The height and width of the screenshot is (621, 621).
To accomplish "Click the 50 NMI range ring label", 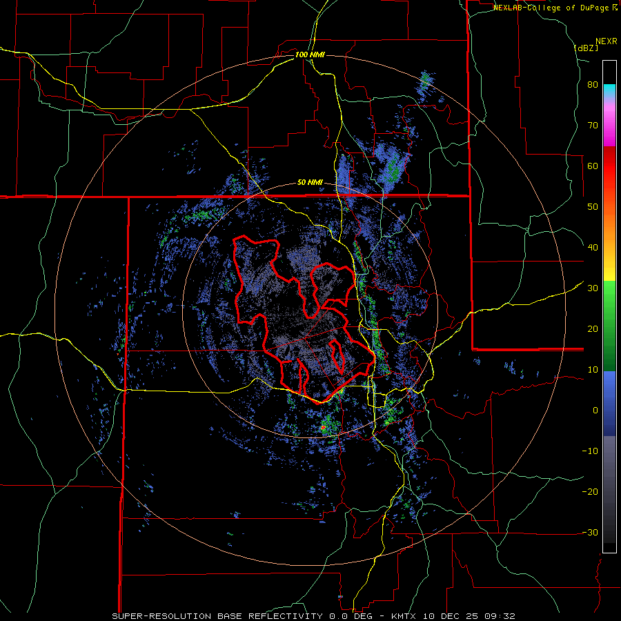I will [310, 183].
